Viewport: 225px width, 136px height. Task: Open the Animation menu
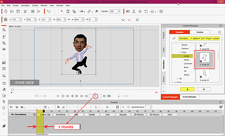[25, 5]
